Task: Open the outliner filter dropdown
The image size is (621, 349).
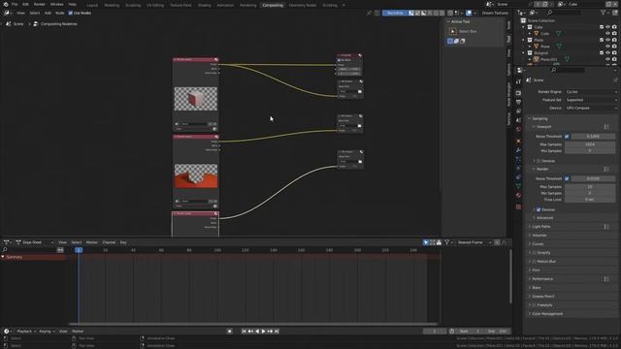Action: click(x=605, y=13)
